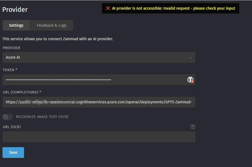Switch to the Settings tab
The width and height of the screenshot is (252, 167).
pos(16,25)
